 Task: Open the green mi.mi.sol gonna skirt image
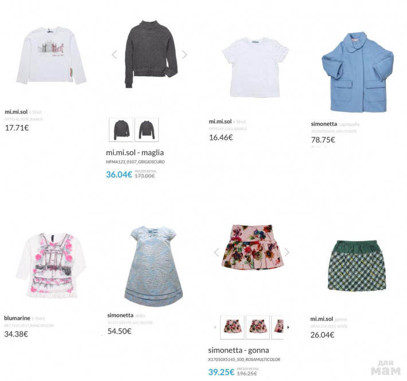(x=357, y=266)
